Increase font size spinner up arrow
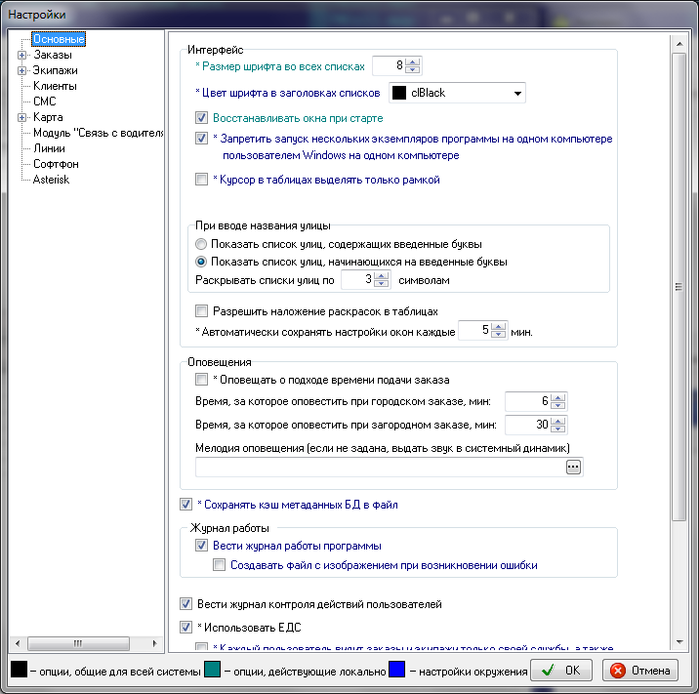699x694 pixels. point(413,62)
